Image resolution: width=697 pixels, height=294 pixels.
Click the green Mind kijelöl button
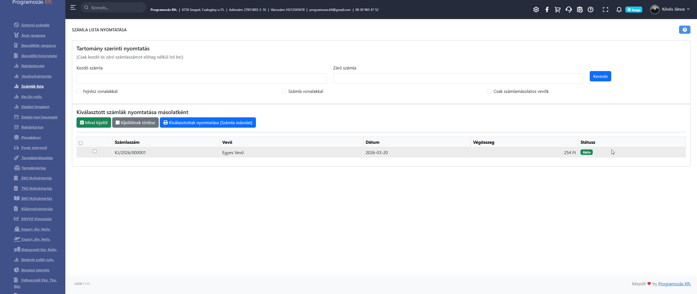click(x=94, y=122)
